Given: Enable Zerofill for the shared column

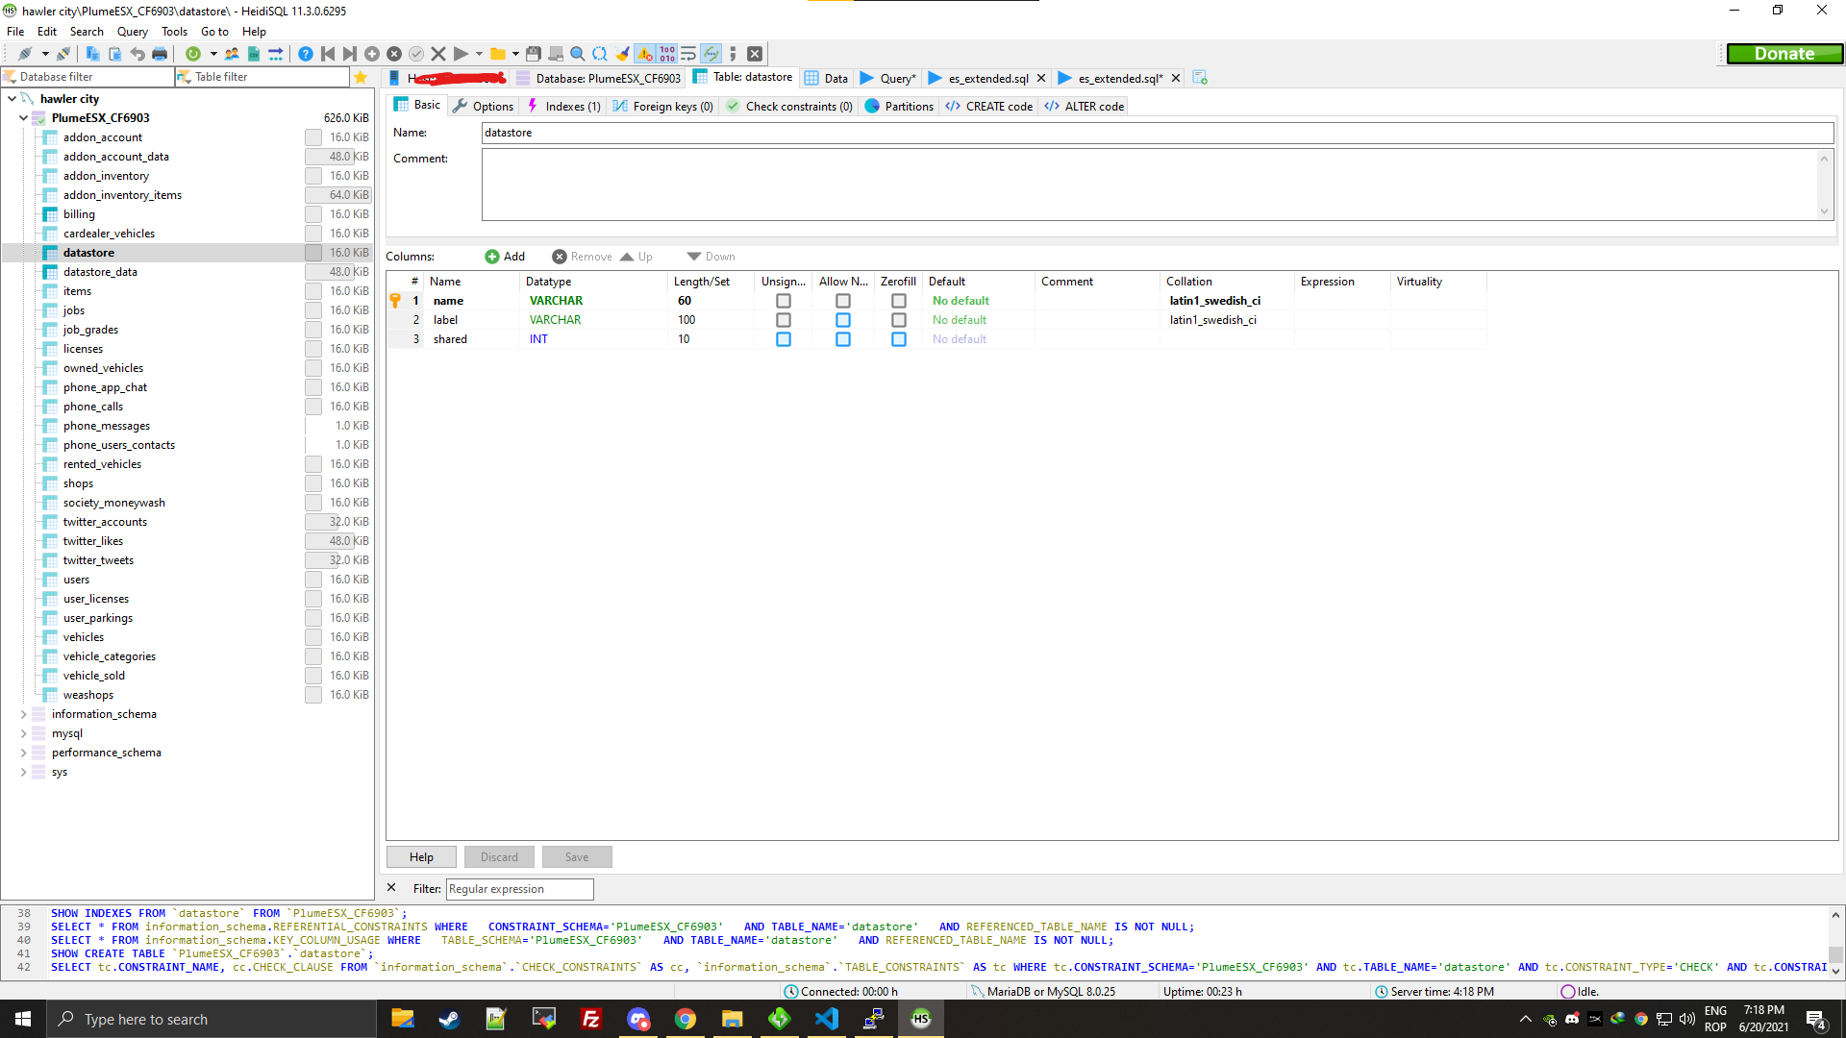Looking at the screenshot, I should pyautogui.click(x=899, y=339).
